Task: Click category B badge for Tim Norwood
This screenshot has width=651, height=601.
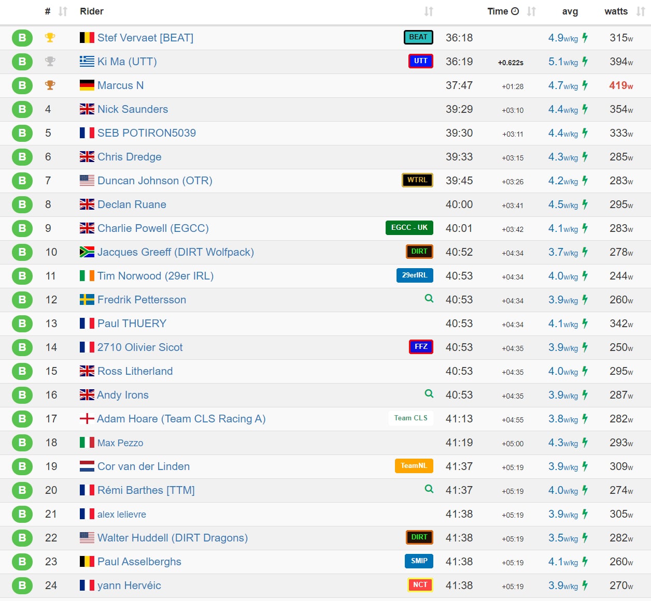Action: coord(22,276)
